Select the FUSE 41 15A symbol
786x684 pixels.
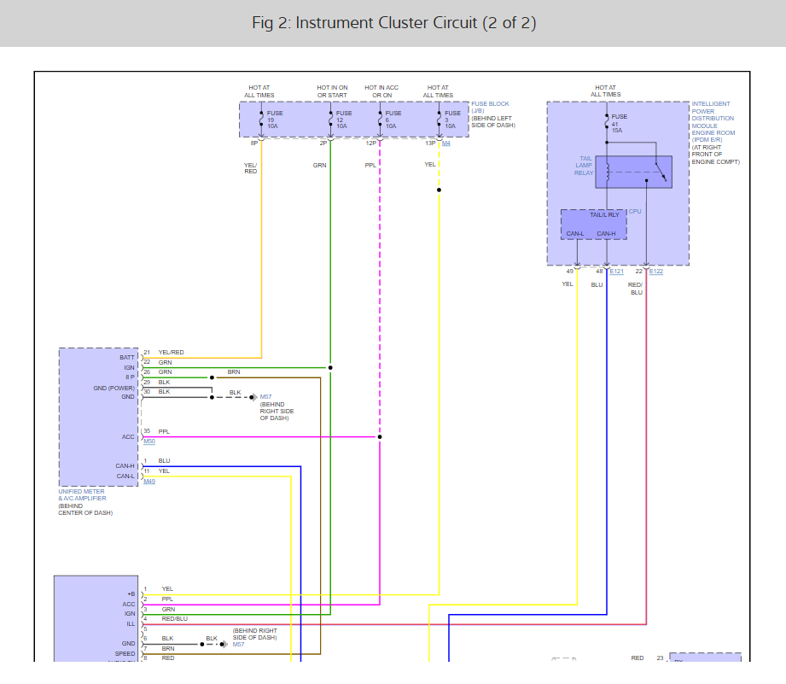(607, 123)
